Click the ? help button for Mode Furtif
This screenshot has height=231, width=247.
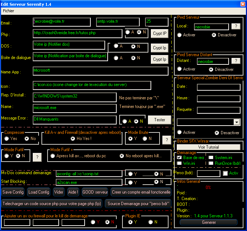(x=37, y=157)
